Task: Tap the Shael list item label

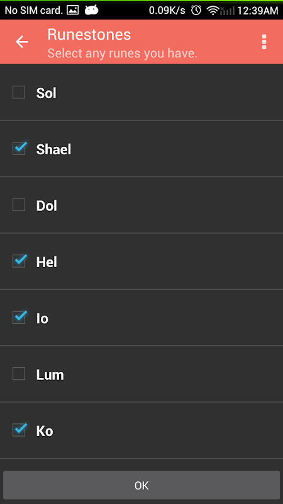Action: pyautogui.click(x=53, y=149)
